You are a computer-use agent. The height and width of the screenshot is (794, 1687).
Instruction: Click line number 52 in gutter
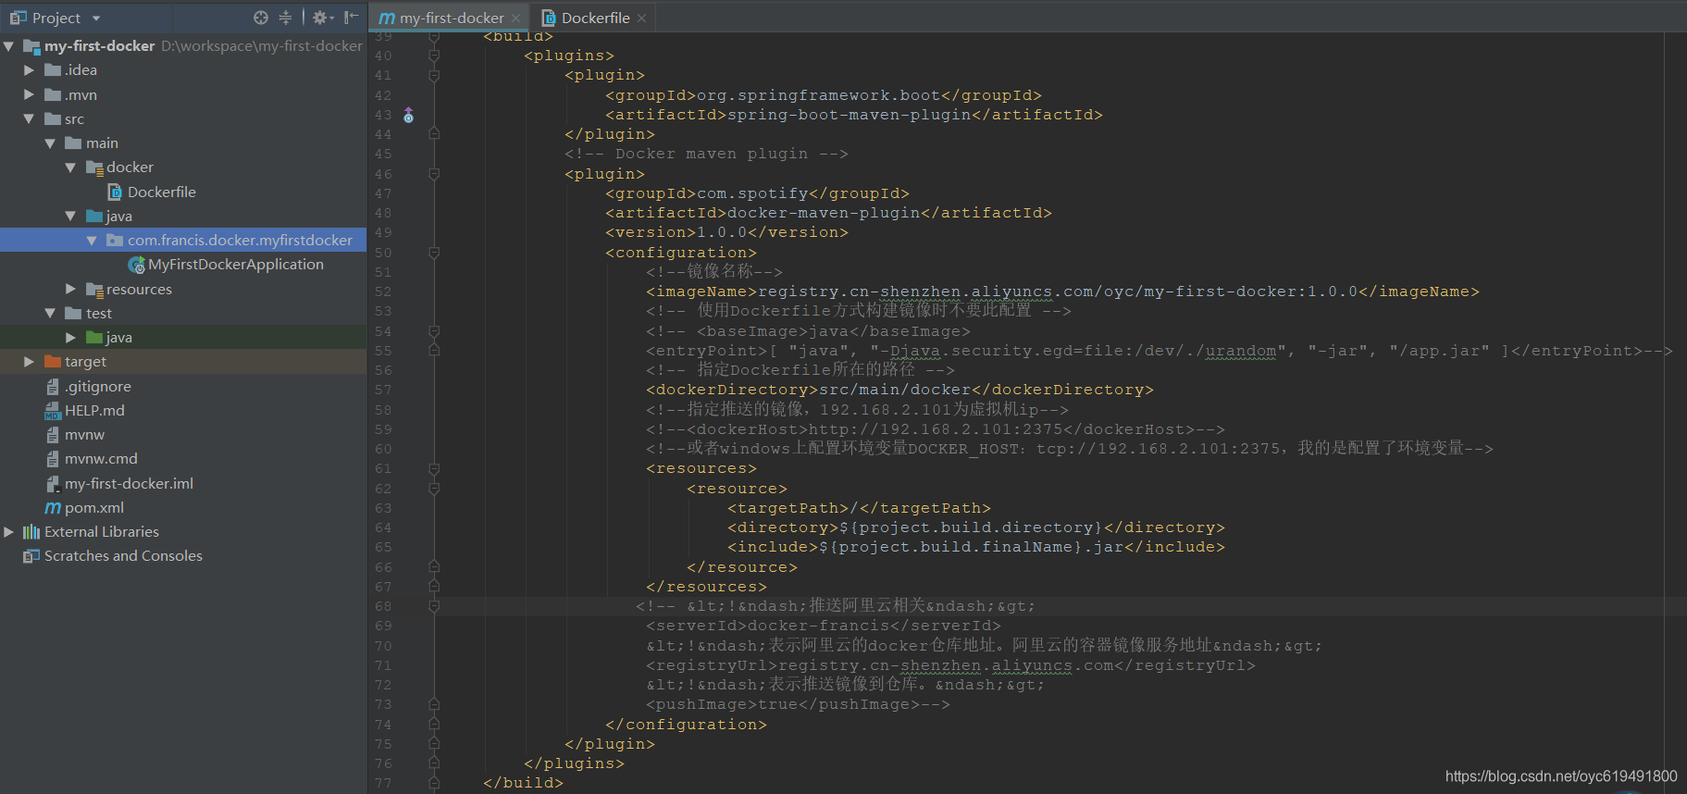pyautogui.click(x=383, y=292)
